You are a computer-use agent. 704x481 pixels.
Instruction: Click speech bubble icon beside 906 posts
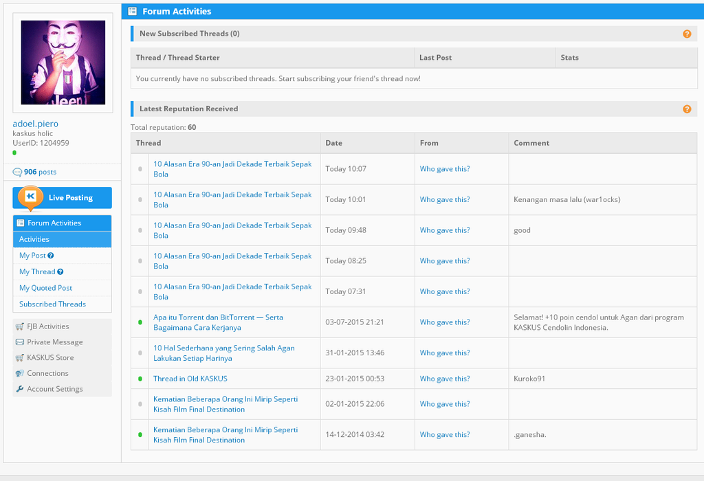pyautogui.click(x=17, y=172)
